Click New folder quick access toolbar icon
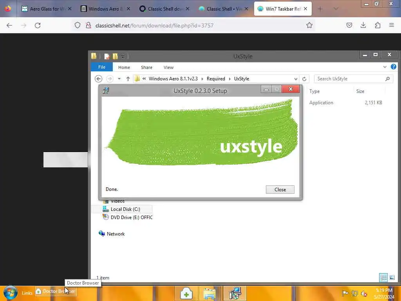Image resolution: width=401 pixels, height=301 pixels. [115, 56]
